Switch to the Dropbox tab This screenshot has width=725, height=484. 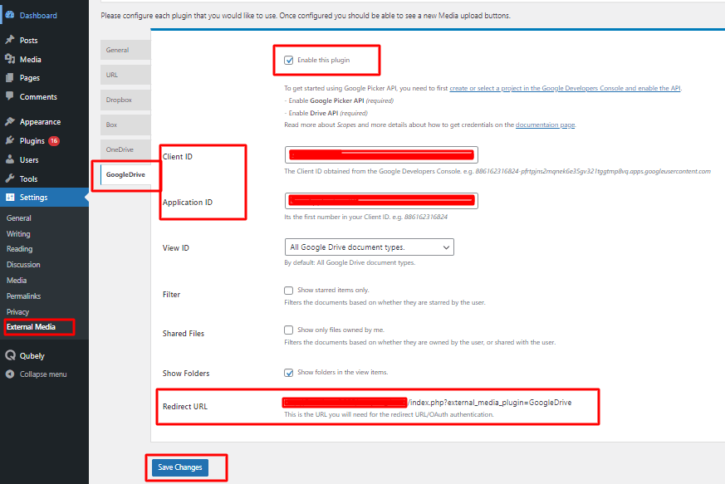click(x=125, y=100)
